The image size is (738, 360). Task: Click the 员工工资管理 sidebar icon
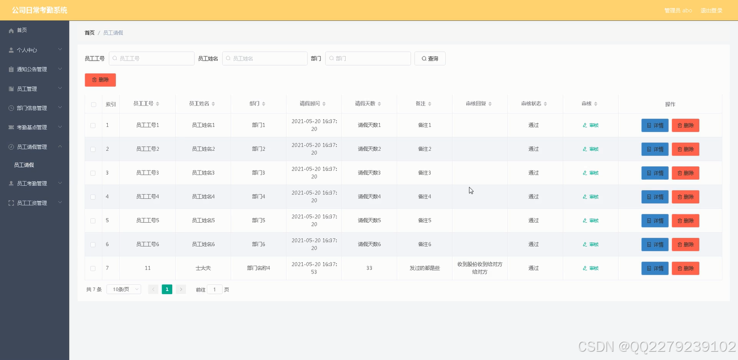(11, 203)
